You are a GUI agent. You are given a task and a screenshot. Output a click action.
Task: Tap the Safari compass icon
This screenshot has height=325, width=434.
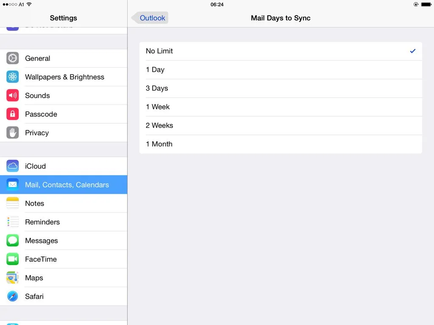click(x=13, y=296)
